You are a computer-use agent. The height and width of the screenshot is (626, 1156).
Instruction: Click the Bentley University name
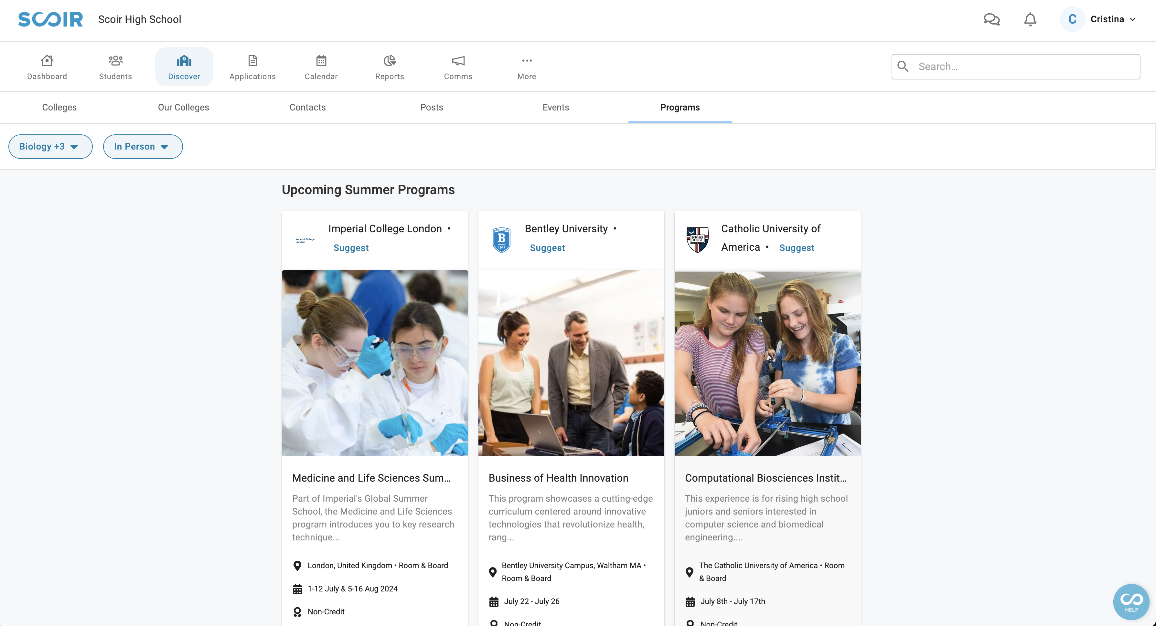[566, 229]
